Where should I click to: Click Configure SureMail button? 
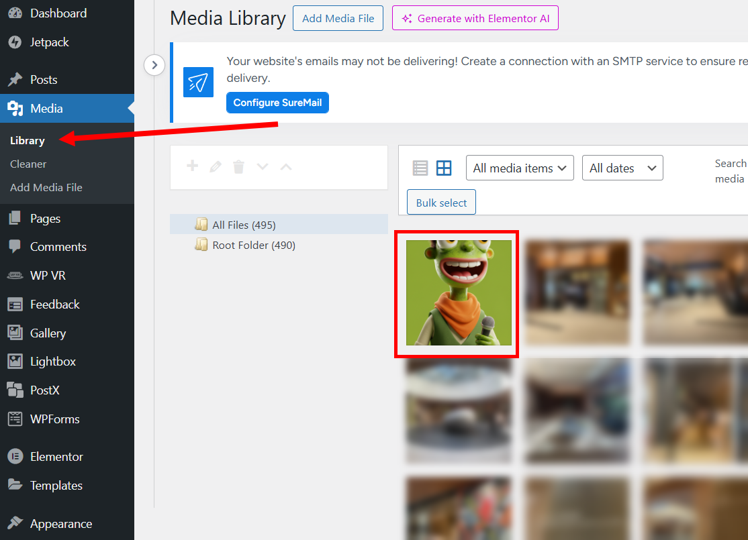coord(277,103)
